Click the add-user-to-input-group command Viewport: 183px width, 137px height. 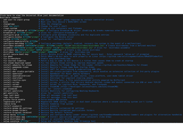(x=16, y=20)
